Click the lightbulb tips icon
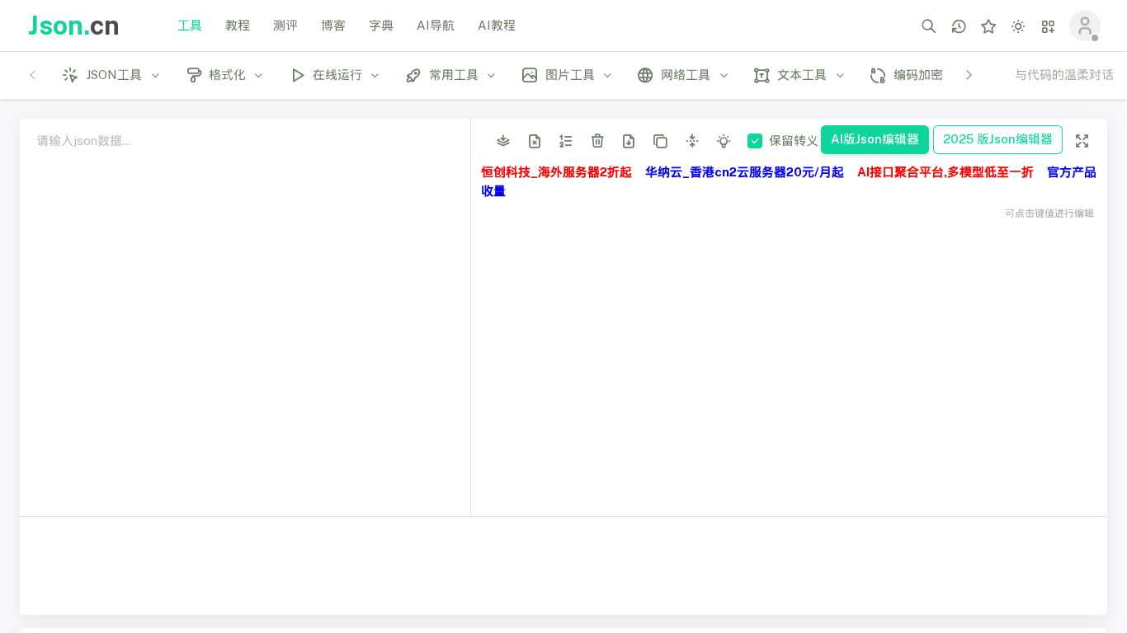 coord(724,141)
